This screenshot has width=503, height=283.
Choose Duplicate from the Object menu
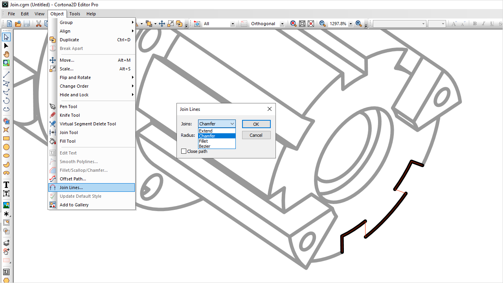(x=69, y=40)
